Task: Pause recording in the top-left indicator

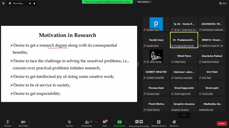Action: click(30, 3)
